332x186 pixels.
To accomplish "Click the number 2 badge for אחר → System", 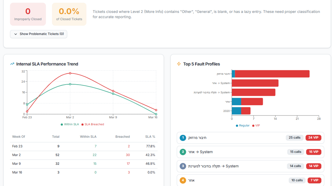I will (x=183, y=152).
